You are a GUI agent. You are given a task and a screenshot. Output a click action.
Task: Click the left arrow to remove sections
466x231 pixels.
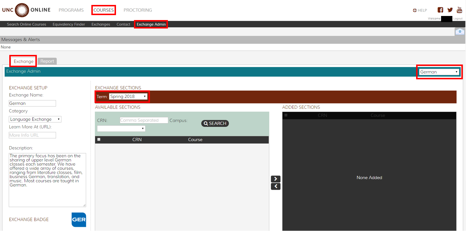tap(275, 186)
